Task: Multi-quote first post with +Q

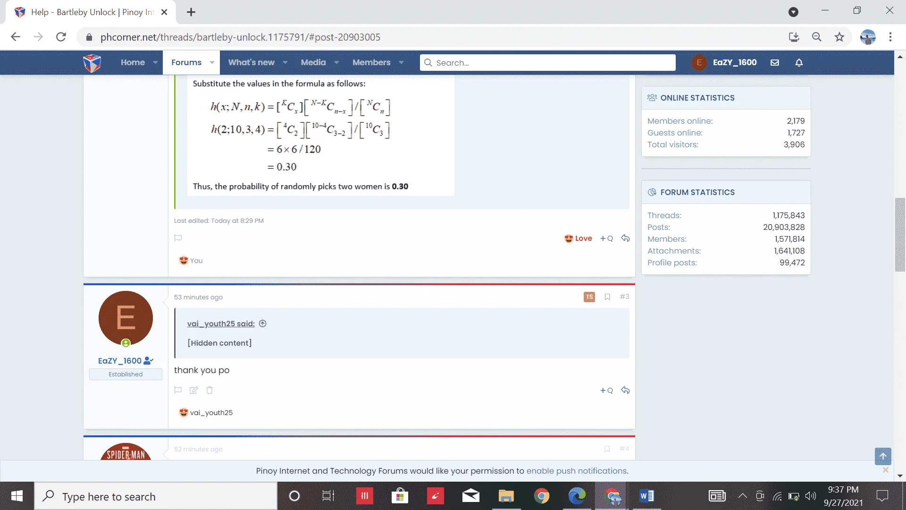Action: tap(606, 238)
